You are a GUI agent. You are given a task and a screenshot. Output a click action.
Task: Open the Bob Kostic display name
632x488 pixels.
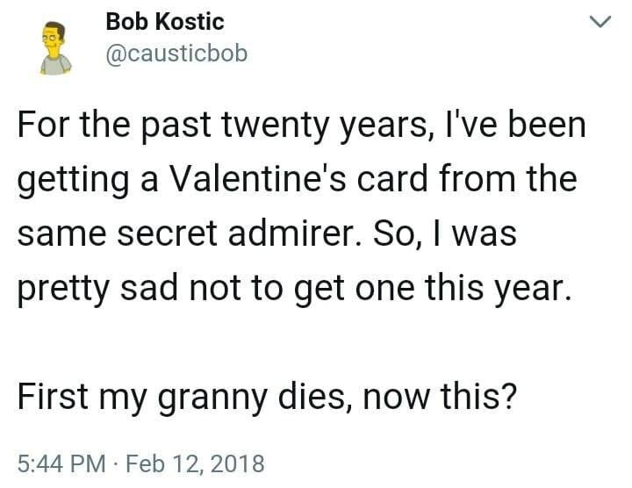pos(164,21)
